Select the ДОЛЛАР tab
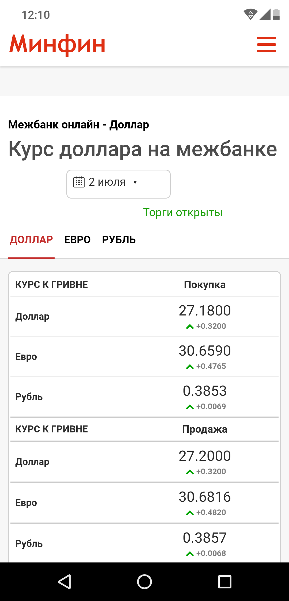Screen dimensions: 289x601 [31, 240]
